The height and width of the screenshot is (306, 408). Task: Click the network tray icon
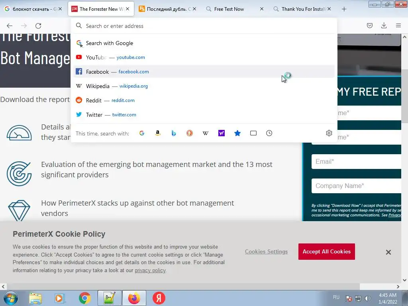point(358,298)
